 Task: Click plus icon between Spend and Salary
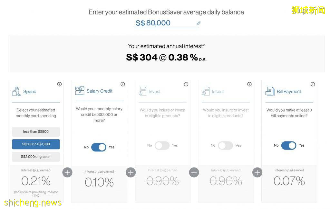(67, 172)
